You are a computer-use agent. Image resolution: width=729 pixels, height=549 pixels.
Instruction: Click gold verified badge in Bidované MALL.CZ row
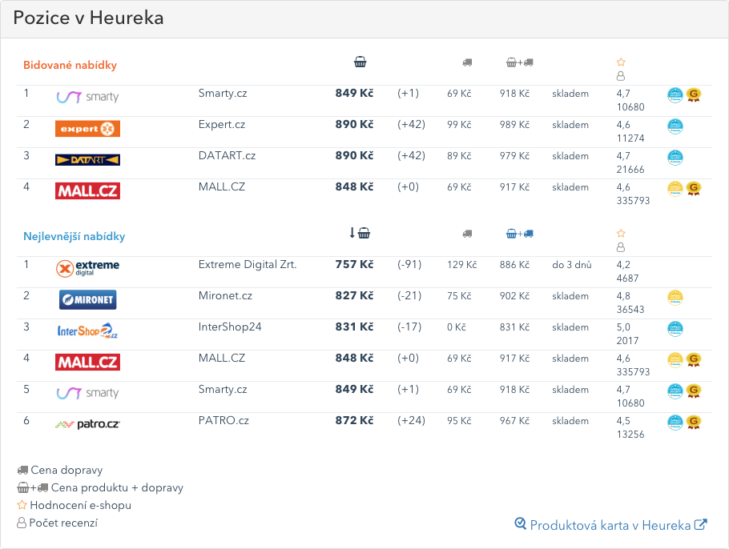(x=675, y=189)
